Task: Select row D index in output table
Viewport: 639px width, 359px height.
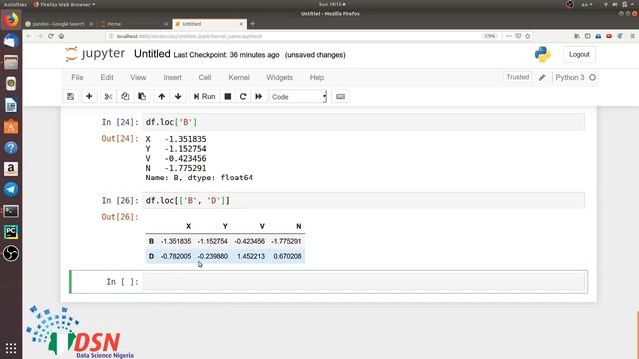Action: (x=151, y=257)
